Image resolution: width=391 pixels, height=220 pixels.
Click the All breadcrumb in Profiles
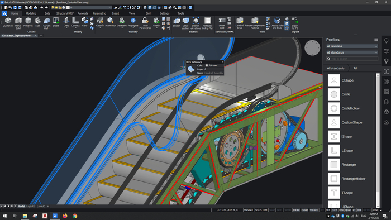coord(355,68)
